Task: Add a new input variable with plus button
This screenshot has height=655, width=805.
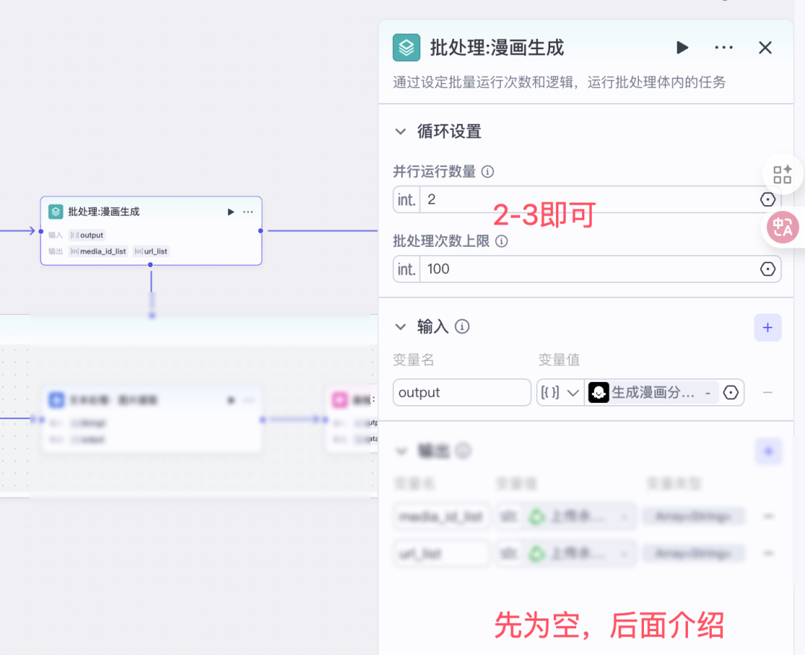Action: point(768,327)
